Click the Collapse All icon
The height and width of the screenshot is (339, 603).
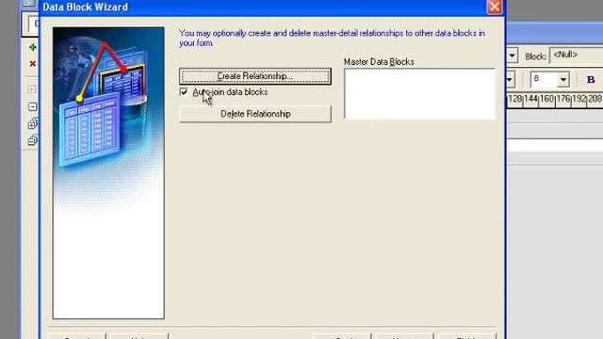pyautogui.click(x=33, y=140)
